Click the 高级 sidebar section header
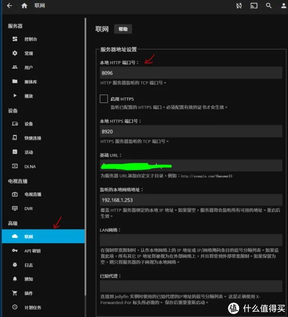 (13, 224)
